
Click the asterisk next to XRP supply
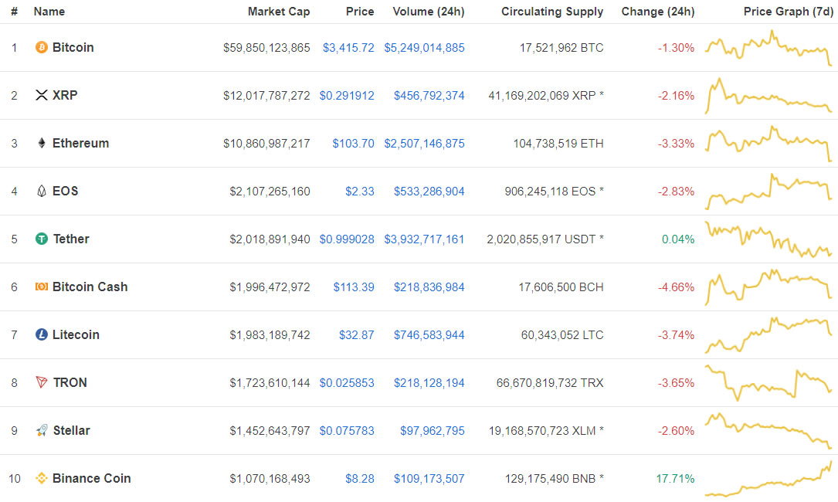tap(602, 95)
